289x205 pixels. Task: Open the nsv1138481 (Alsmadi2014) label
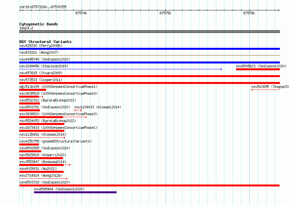point(43,134)
